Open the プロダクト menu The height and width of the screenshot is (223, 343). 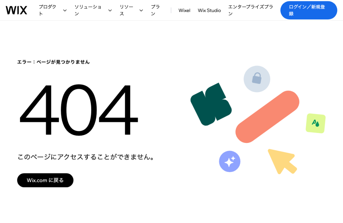pos(48,10)
